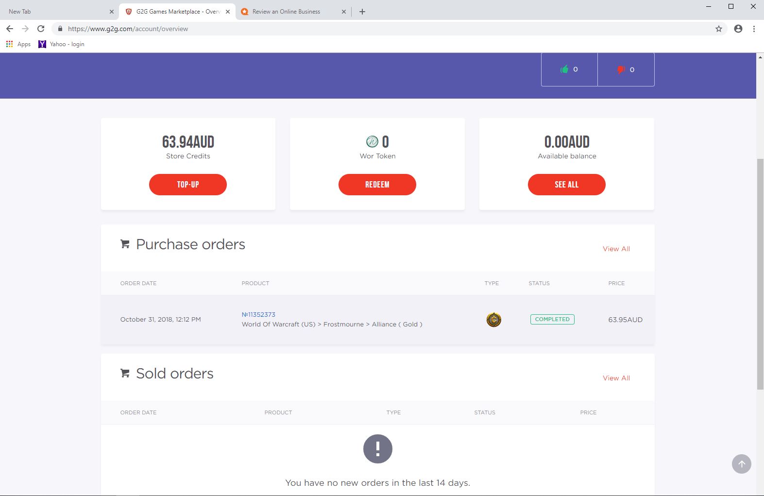
Task: View All purchase orders
Action: point(616,249)
